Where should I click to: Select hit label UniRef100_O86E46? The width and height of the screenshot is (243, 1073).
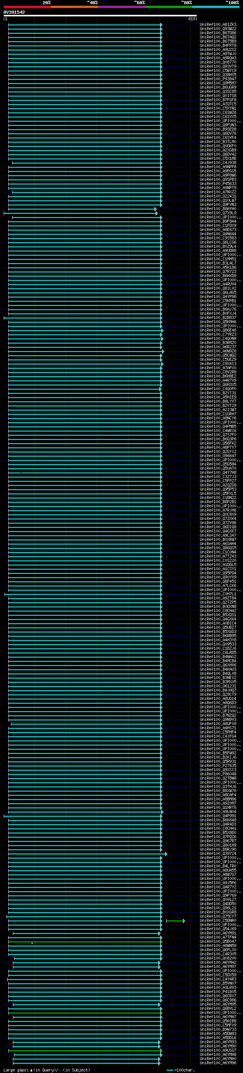218,330
